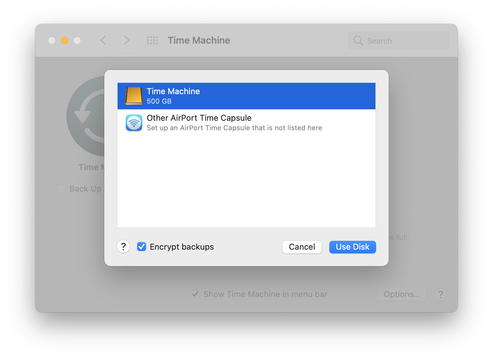Click the magnifying glass search icon
Image resolution: width=493 pixels, height=359 pixels.
(x=358, y=40)
